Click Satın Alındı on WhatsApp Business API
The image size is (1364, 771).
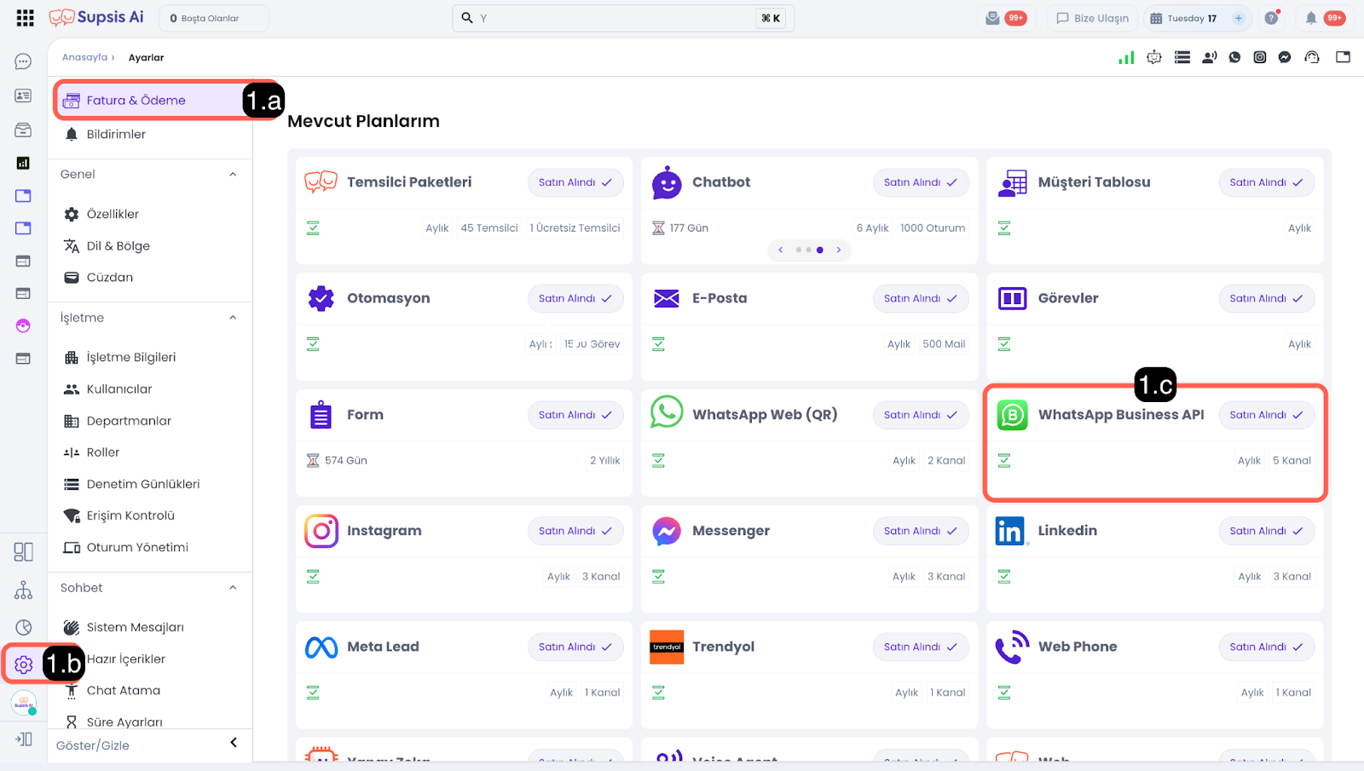coord(1265,415)
